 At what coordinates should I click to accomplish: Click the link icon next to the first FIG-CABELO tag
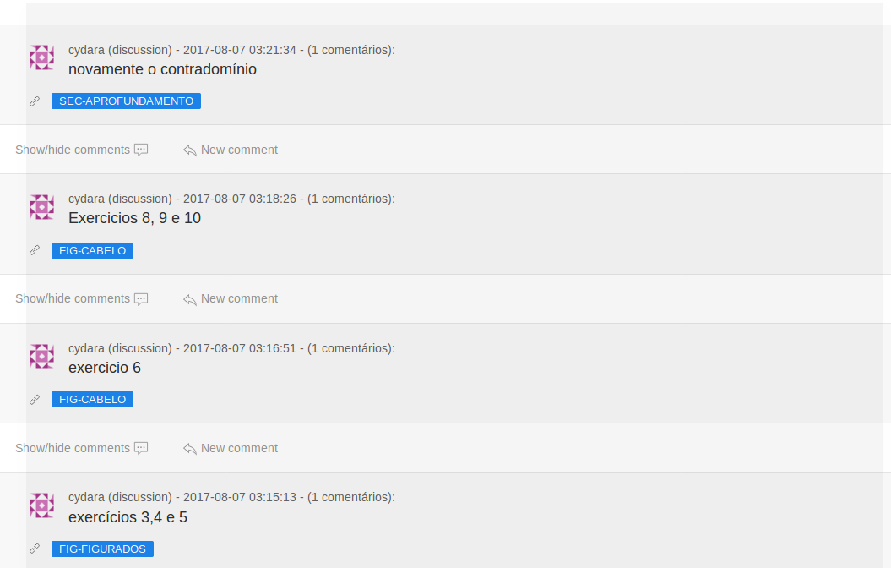coord(35,250)
